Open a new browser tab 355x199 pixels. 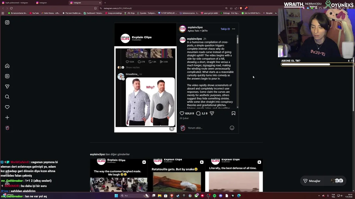(105, 3)
